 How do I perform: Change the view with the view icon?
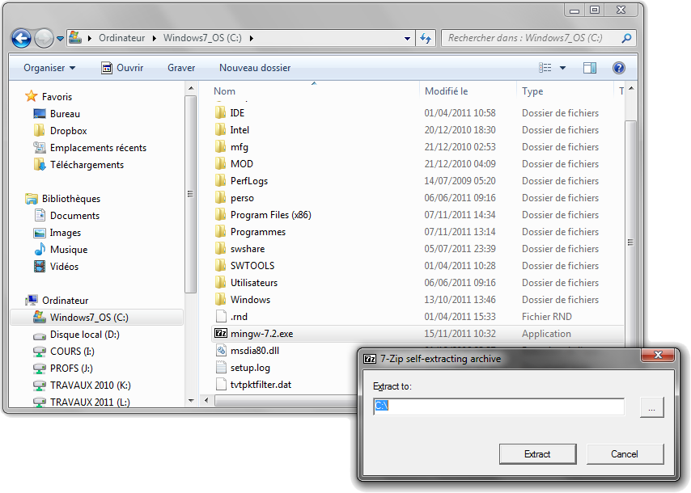(x=545, y=67)
